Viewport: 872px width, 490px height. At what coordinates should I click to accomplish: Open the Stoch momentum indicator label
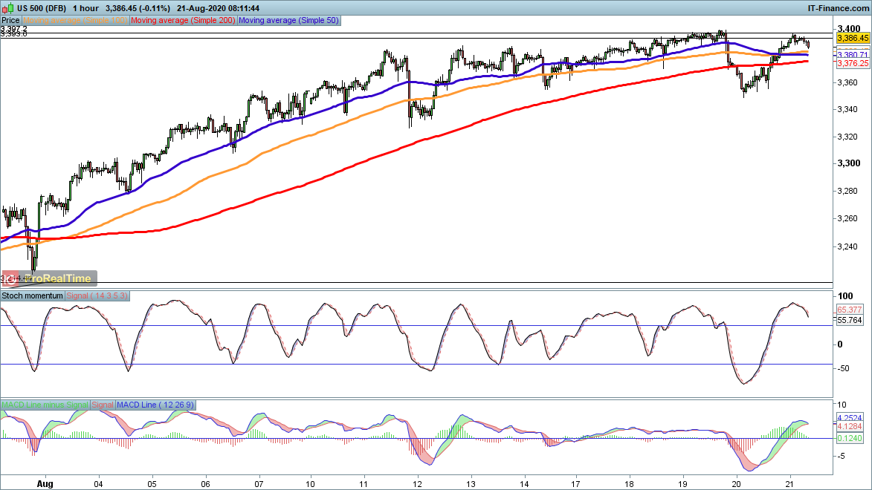pos(33,295)
